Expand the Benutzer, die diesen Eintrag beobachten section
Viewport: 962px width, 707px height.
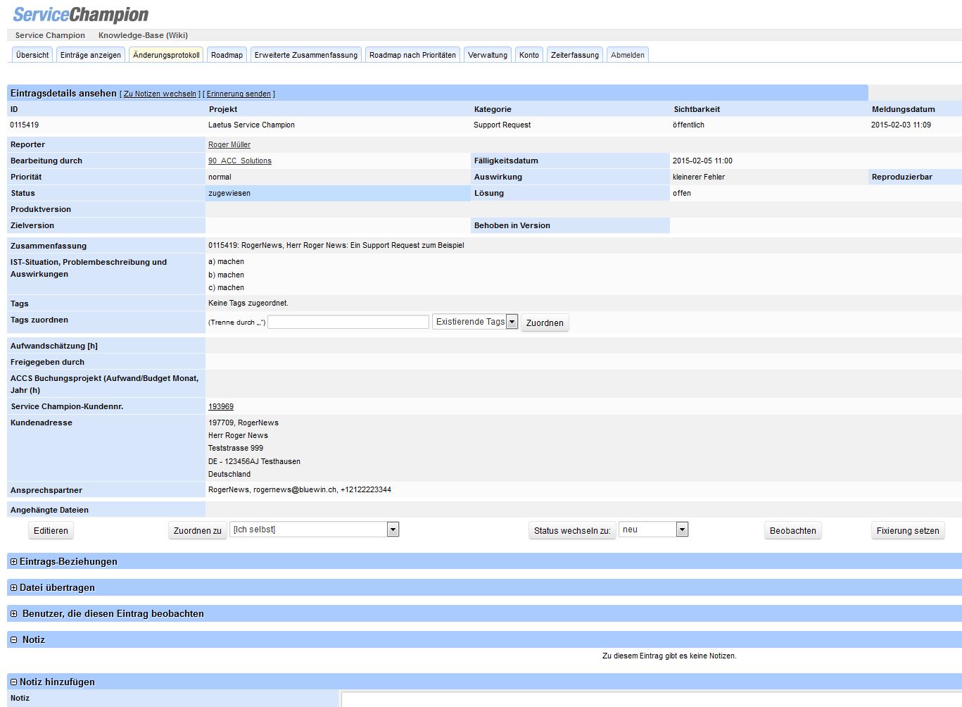point(13,614)
